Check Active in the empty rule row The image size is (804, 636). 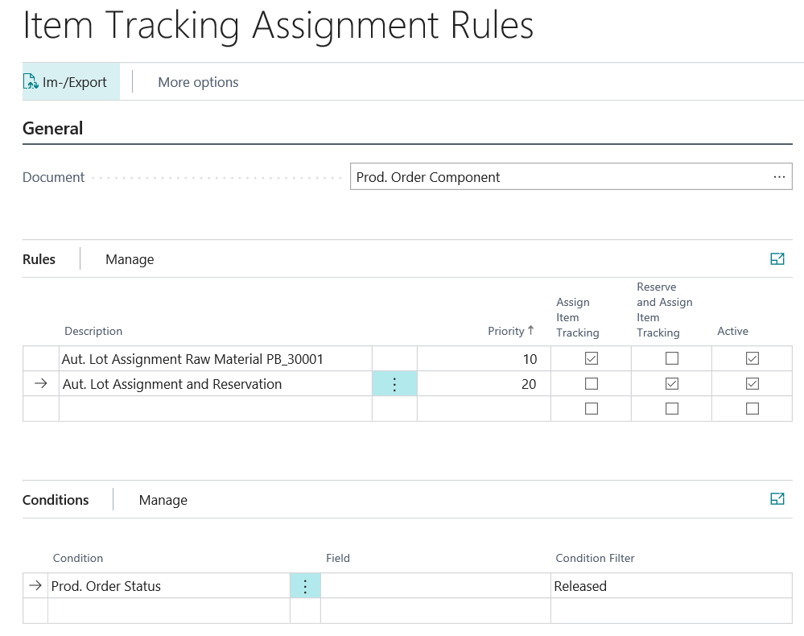[752, 409]
